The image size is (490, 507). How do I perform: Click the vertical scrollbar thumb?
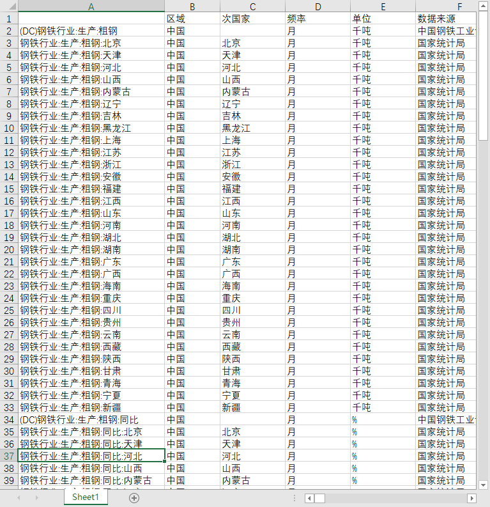point(483,75)
